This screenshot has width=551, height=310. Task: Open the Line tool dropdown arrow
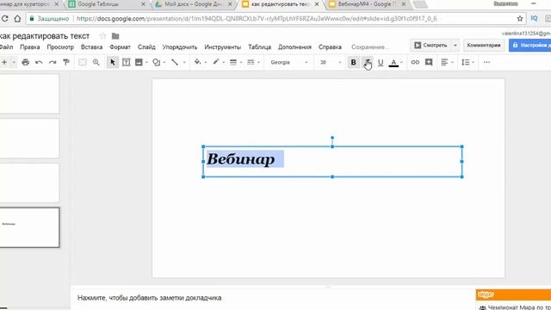click(x=184, y=63)
